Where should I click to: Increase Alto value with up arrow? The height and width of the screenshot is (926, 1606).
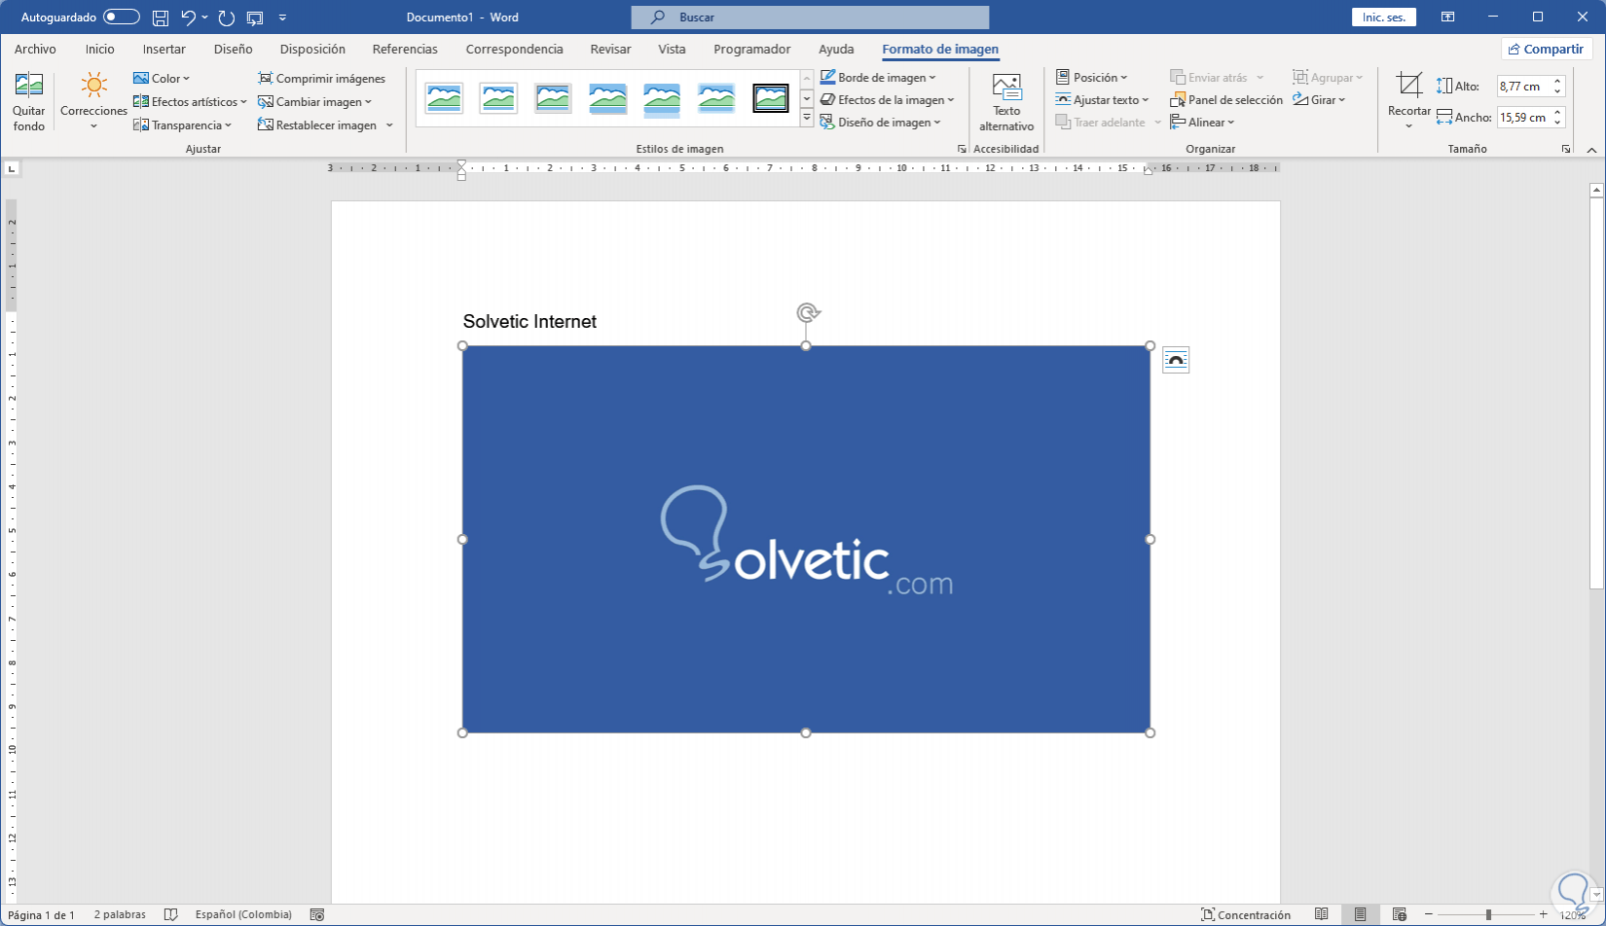(1557, 82)
